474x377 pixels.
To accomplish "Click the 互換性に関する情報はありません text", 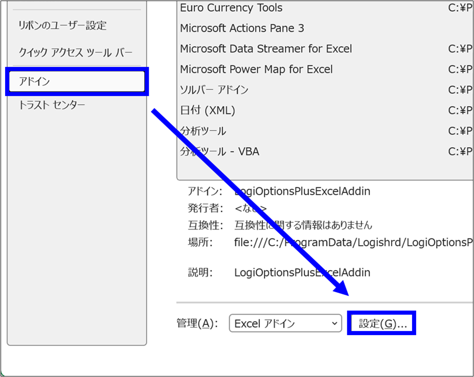I will coord(303,225).
